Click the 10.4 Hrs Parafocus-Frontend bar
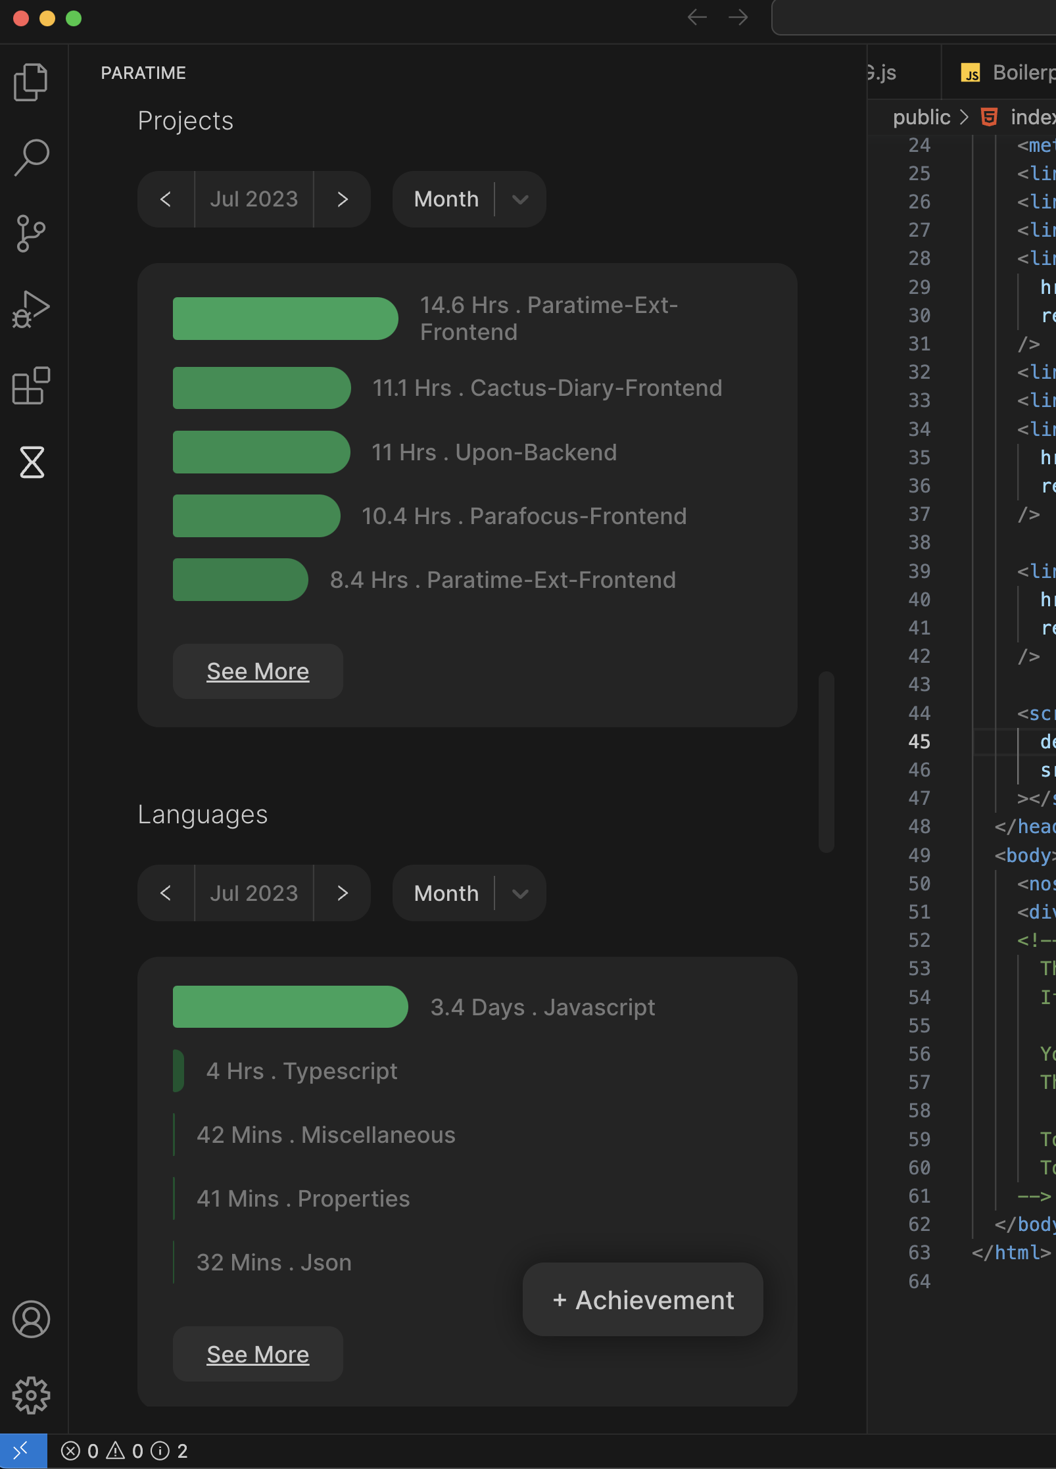The height and width of the screenshot is (1469, 1056). 256,516
